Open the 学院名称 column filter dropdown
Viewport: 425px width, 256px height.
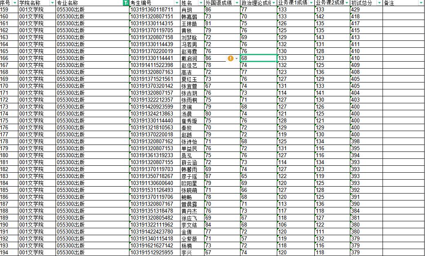point(52,3)
